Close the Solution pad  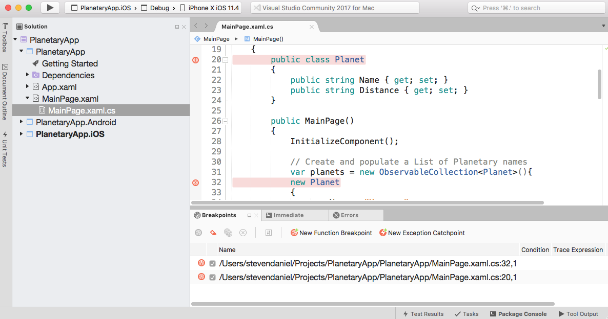[184, 27]
